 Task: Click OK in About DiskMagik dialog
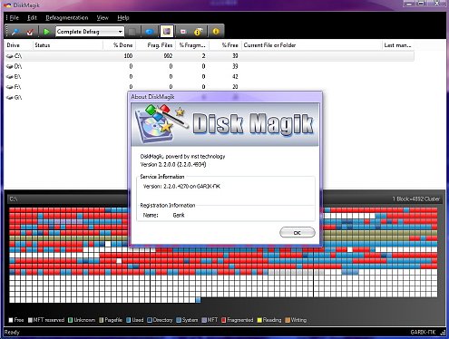coord(298,233)
